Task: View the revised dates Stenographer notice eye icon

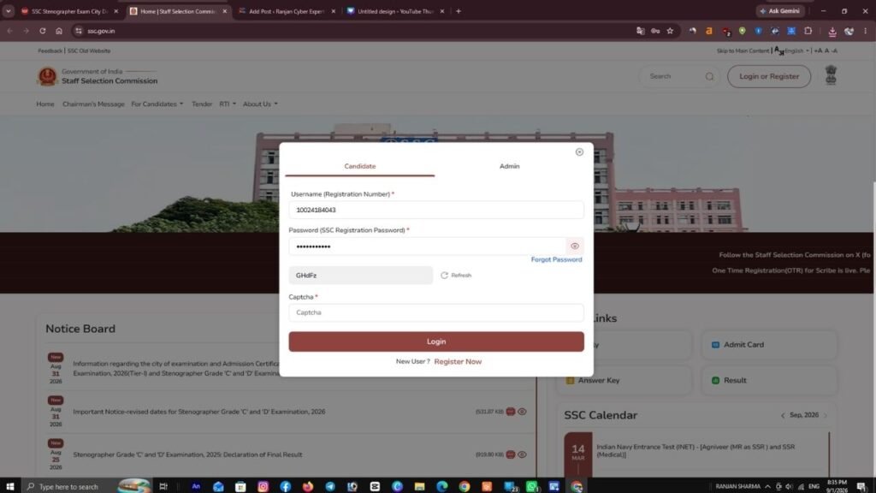Action: click(x=522, y=412)
